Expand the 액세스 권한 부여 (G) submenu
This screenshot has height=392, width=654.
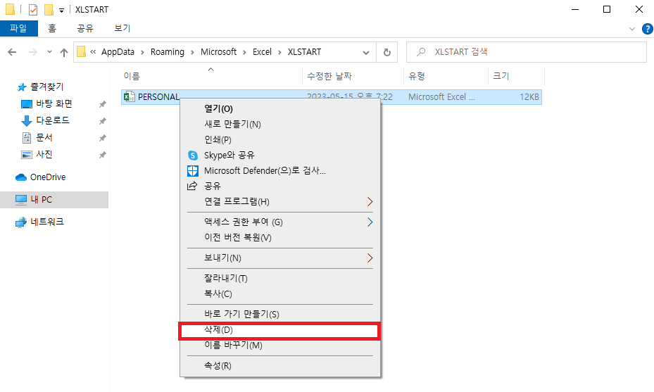(280, 222)
